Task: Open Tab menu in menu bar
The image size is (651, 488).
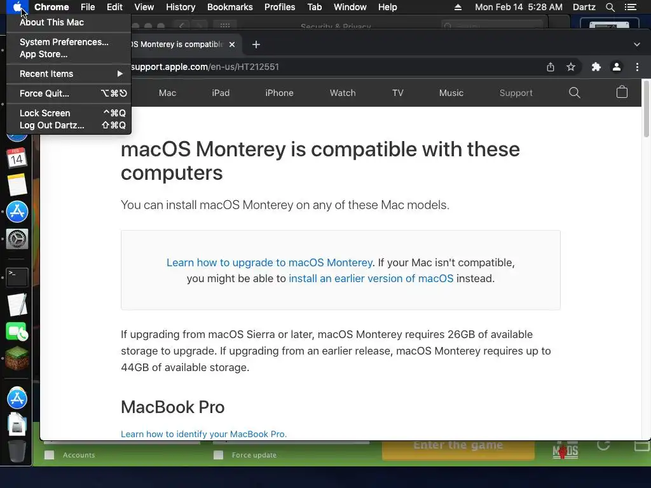Action: click(314, 7)
